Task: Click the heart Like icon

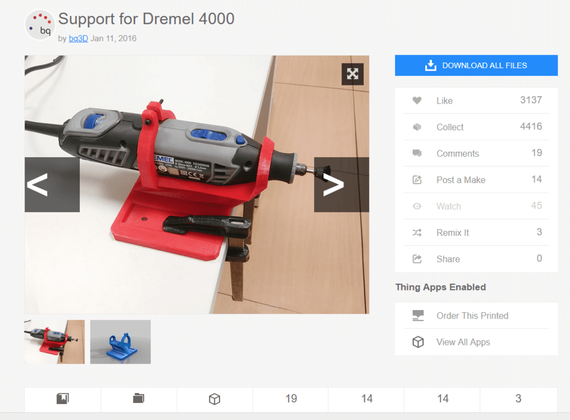Action: (x=417, y=101)
